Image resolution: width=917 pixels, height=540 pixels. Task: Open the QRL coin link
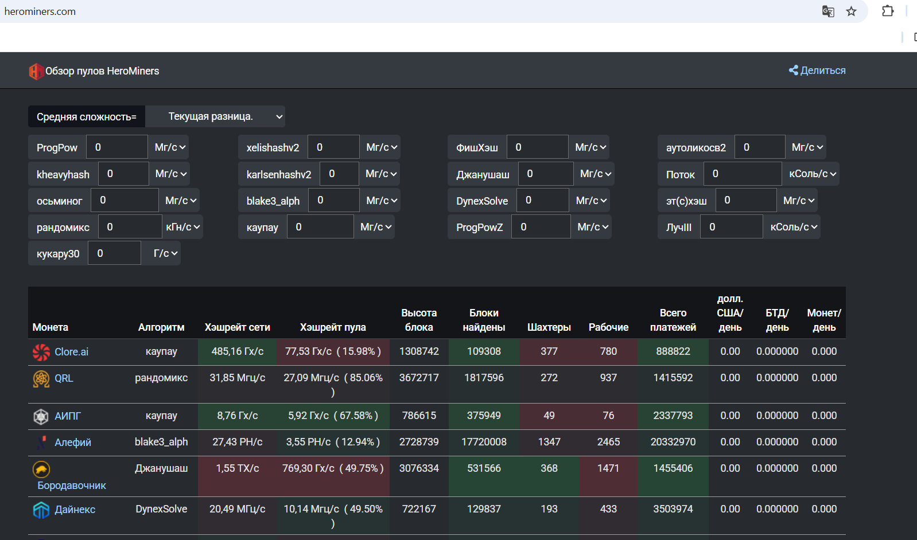(64, 378)
